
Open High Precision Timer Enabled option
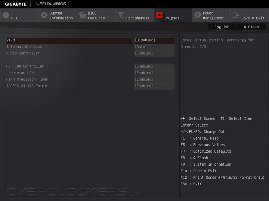[x=154, y=79]
